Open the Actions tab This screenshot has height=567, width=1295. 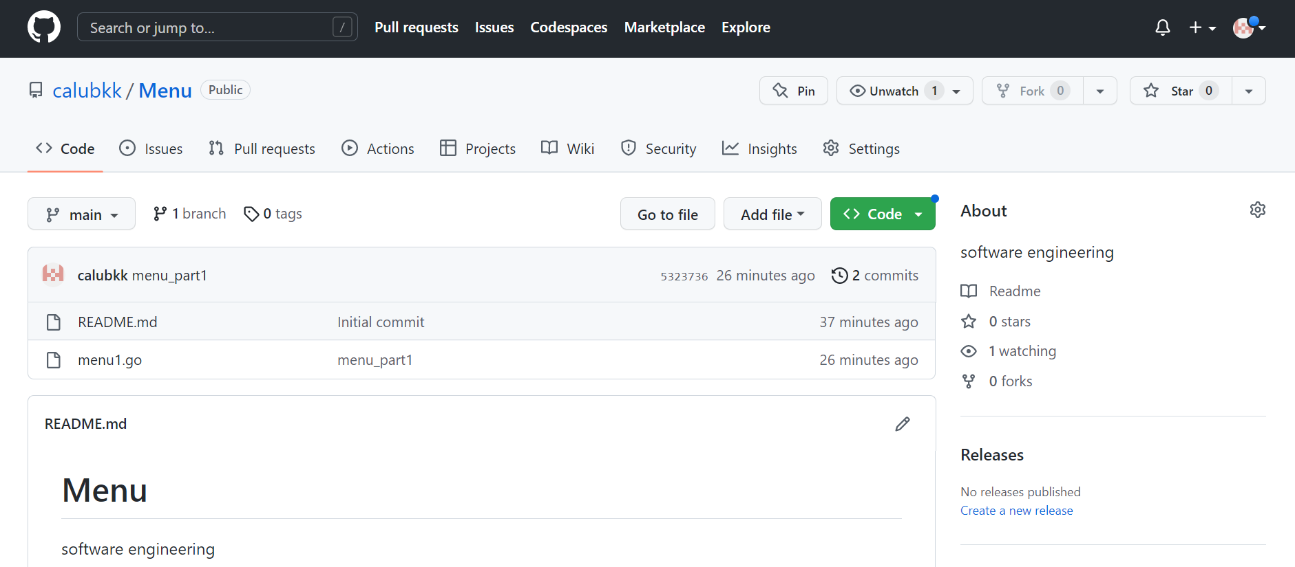pos(378,149)
